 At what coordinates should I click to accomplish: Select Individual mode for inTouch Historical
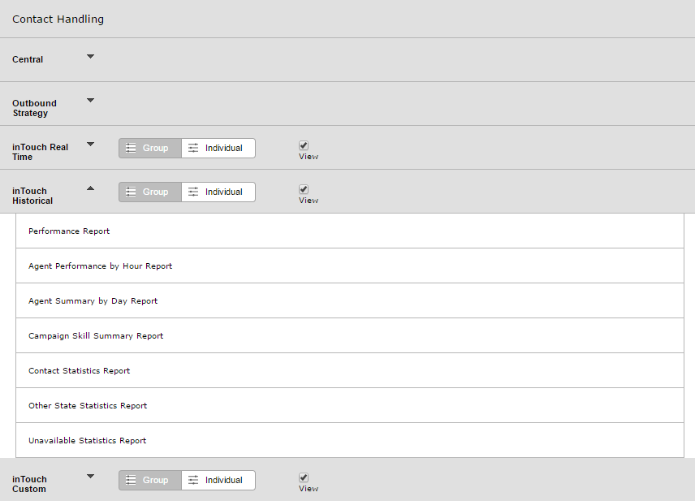click(218, 192)
